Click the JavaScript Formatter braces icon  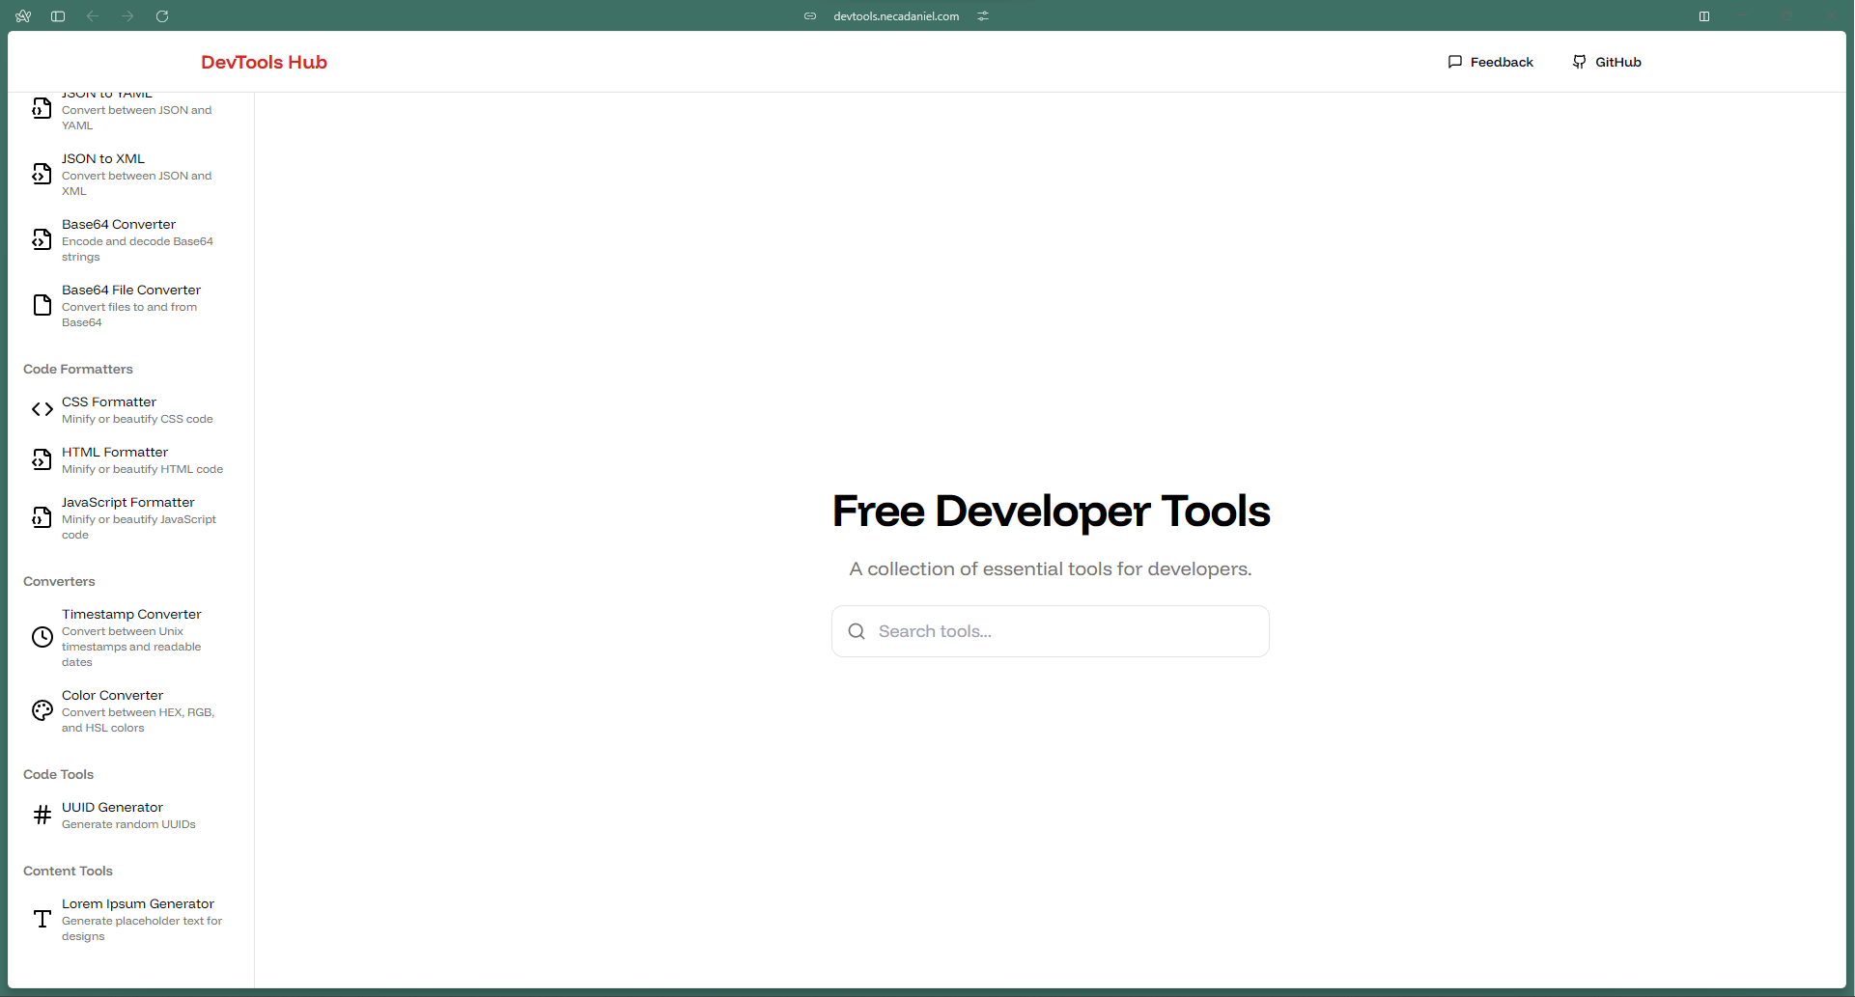[42, 517]
